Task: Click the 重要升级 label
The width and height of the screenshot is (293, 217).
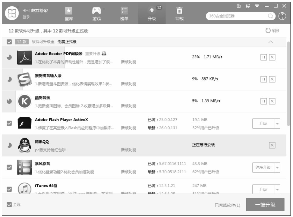Action: (93, 54)
